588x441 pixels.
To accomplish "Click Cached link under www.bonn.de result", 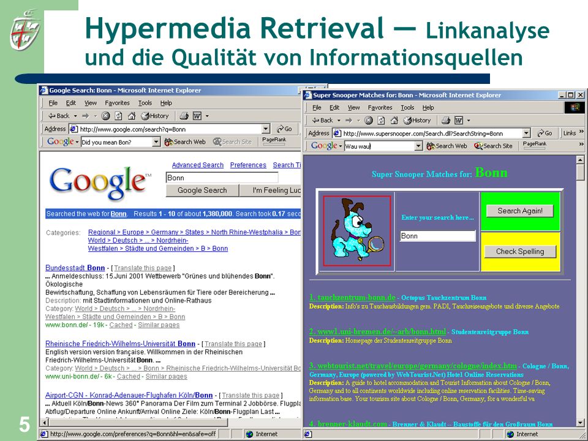I will pos(121,325).
